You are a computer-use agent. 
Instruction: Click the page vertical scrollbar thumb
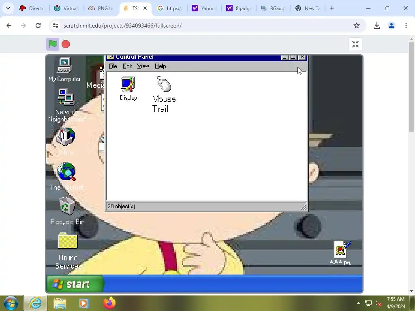[x=412, y=87]
